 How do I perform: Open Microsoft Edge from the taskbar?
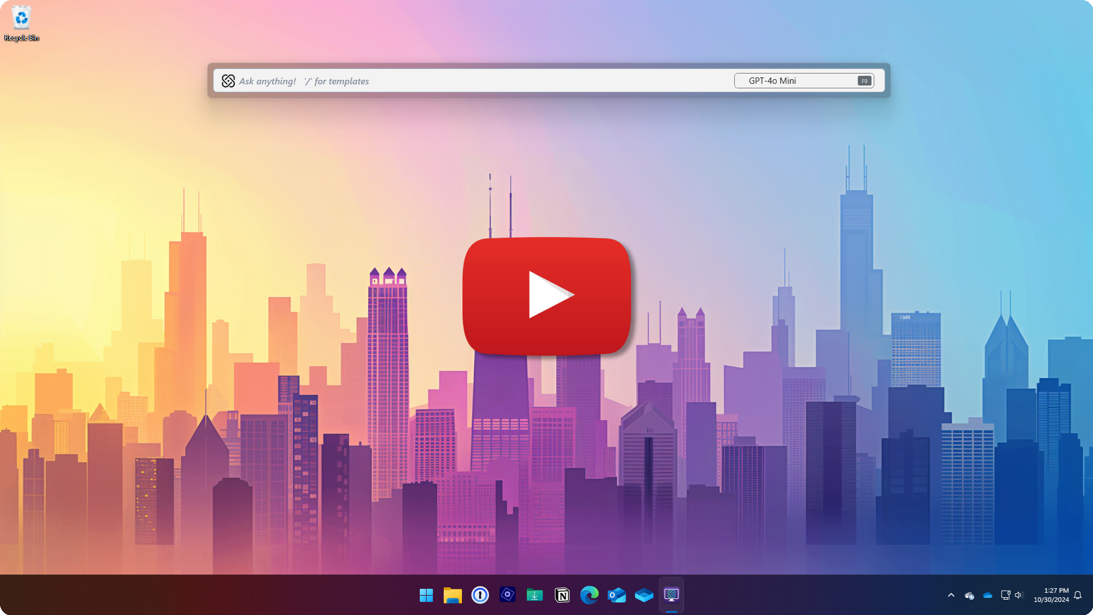tap(590, 595)
